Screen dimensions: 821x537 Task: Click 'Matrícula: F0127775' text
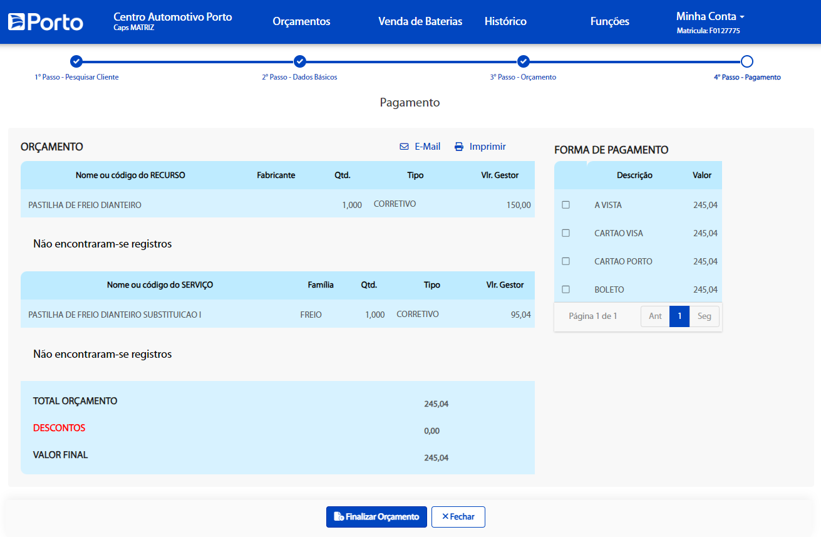click(708, 31)
